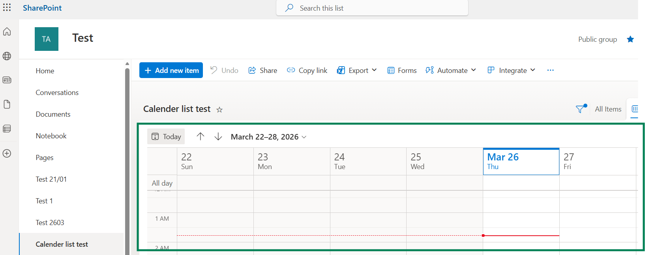This screenshot has height=255, width=645.
Task: Click the All day row label
Action: (162, 183)
